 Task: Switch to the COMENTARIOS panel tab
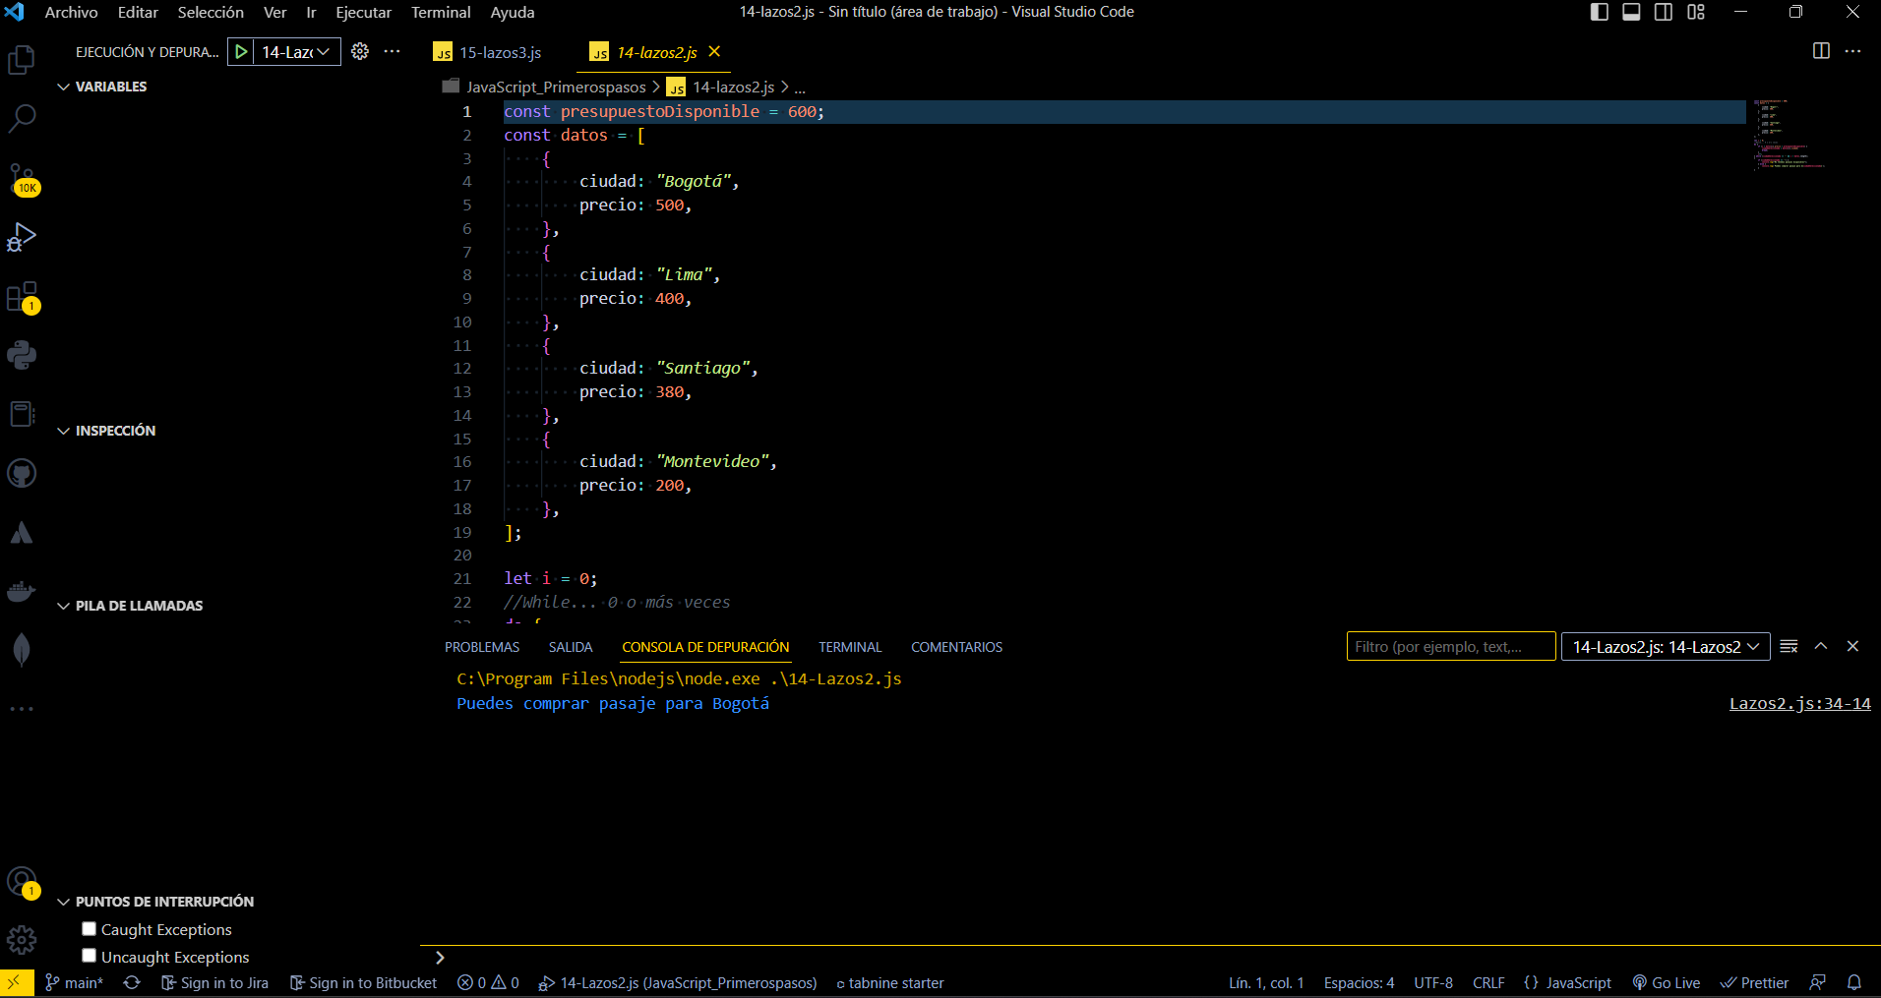[x=956, y=647]
